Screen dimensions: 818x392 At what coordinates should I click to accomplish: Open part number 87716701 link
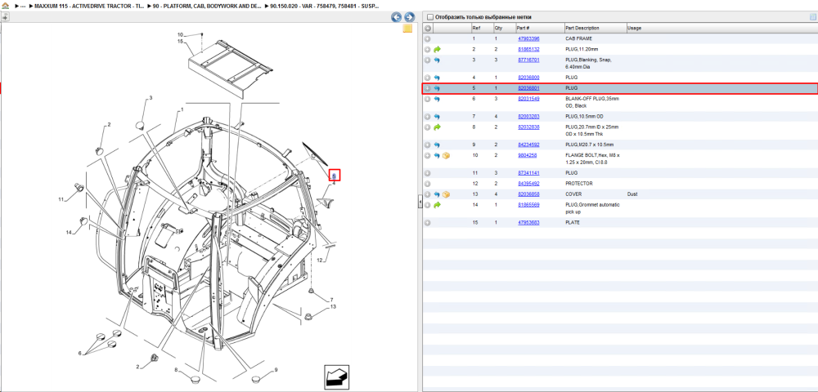[528, 60]
